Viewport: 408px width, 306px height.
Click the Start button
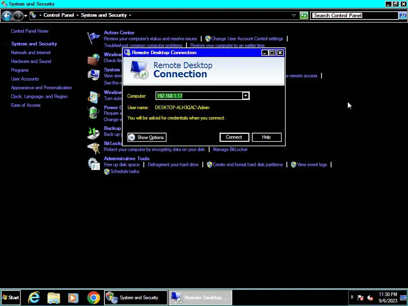pos(11,297)
